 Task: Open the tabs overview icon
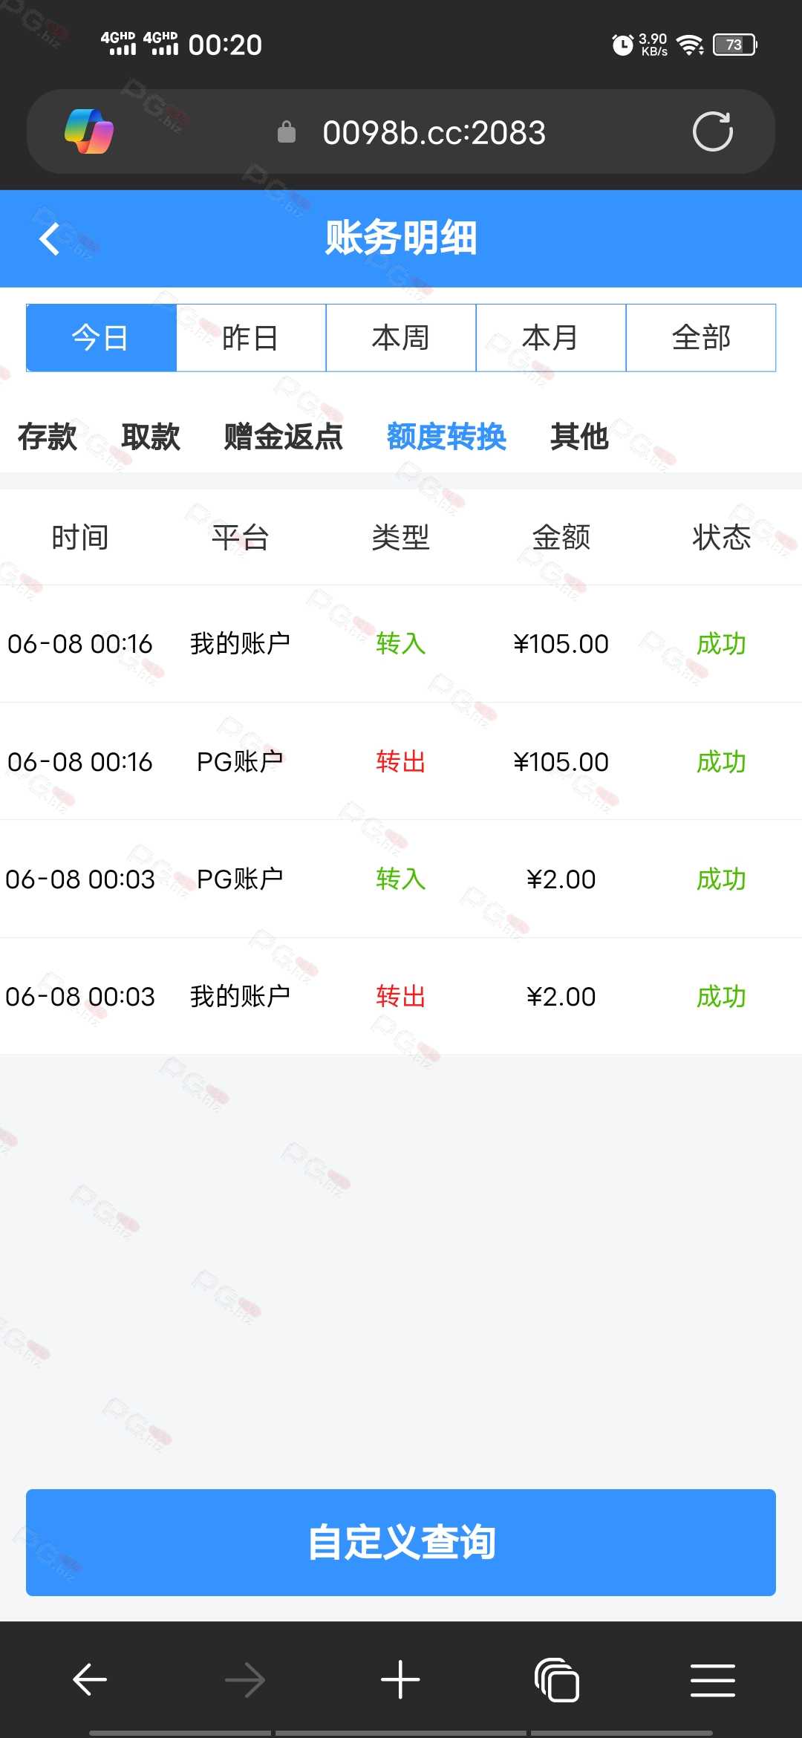click(556, 1679)
